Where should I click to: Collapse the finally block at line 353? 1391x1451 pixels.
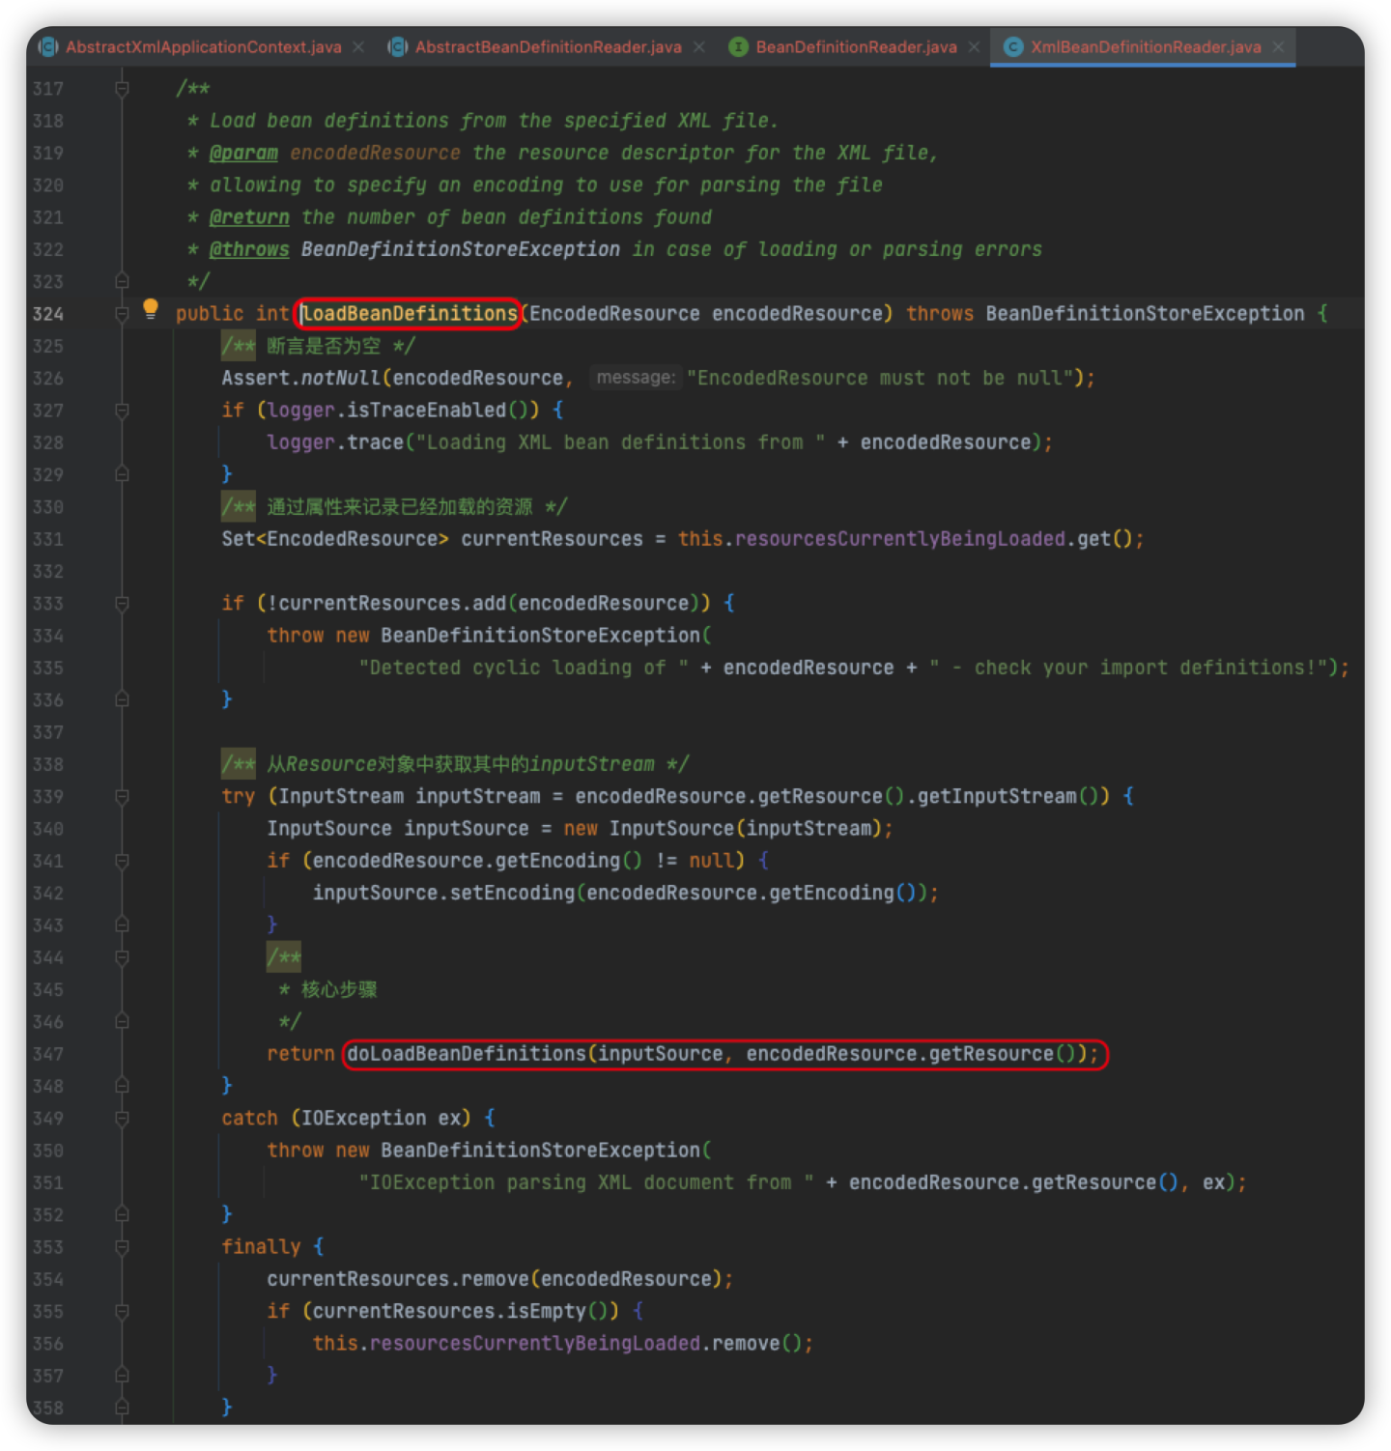tap(122, 1247)
